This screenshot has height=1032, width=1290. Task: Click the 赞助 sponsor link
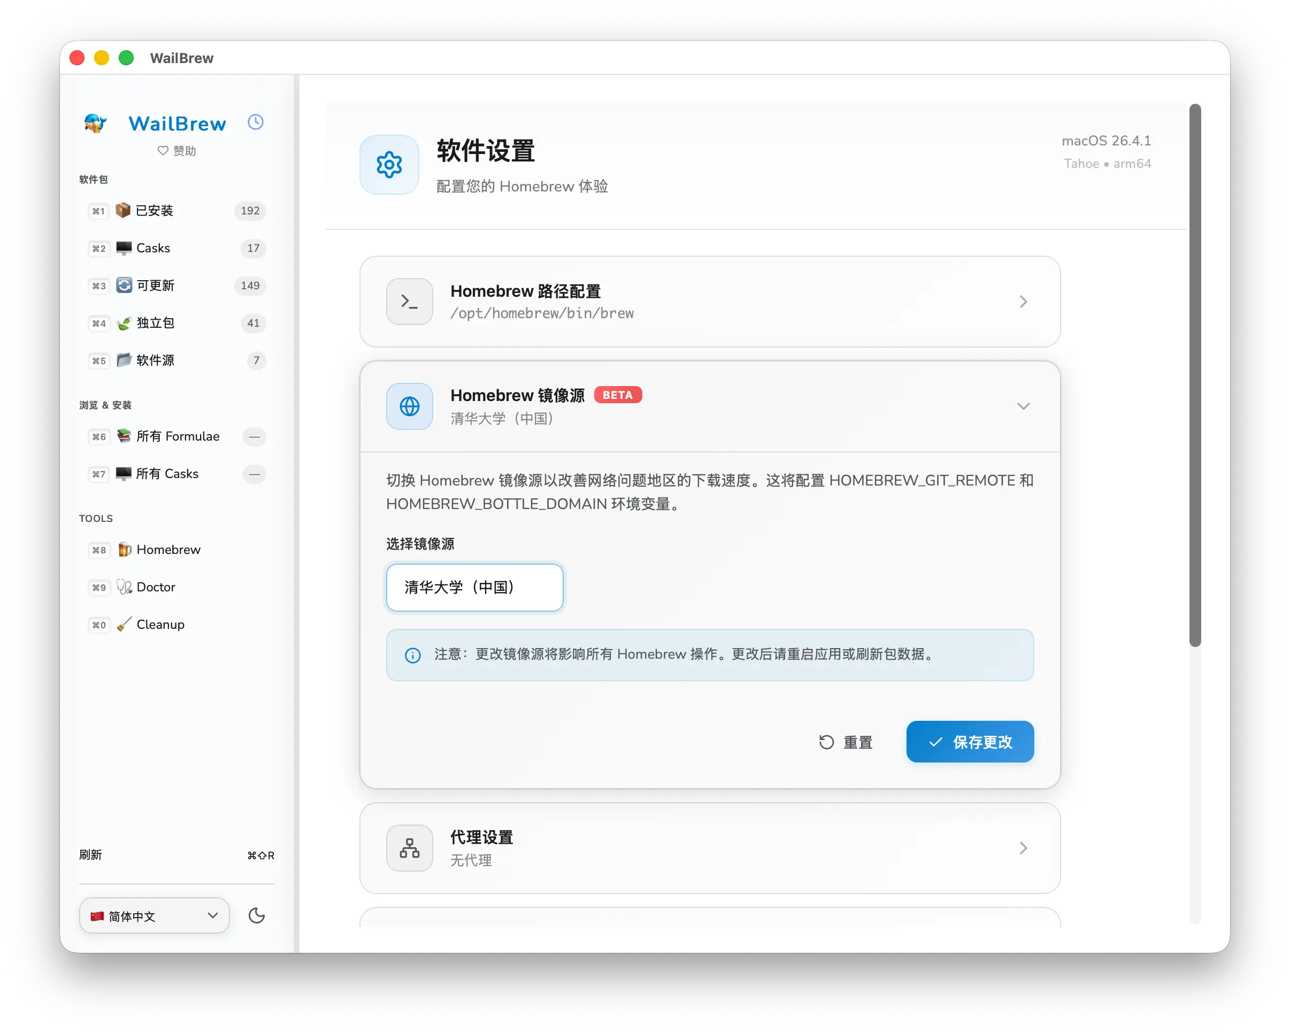pyautogui.click(x=176, y=151)
